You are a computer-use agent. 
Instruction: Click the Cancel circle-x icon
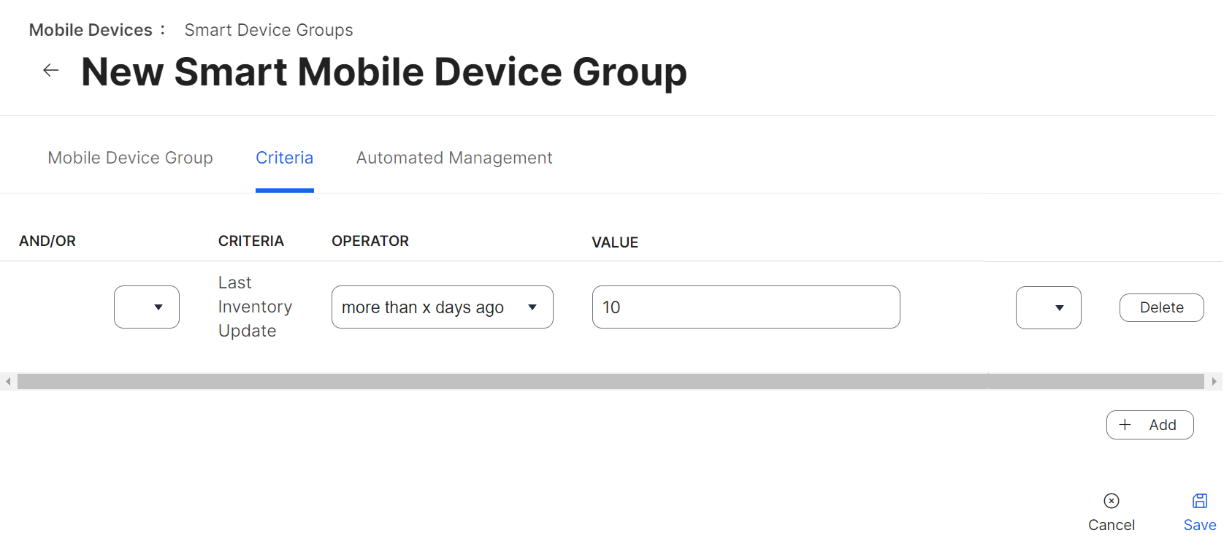point(1111,501)
